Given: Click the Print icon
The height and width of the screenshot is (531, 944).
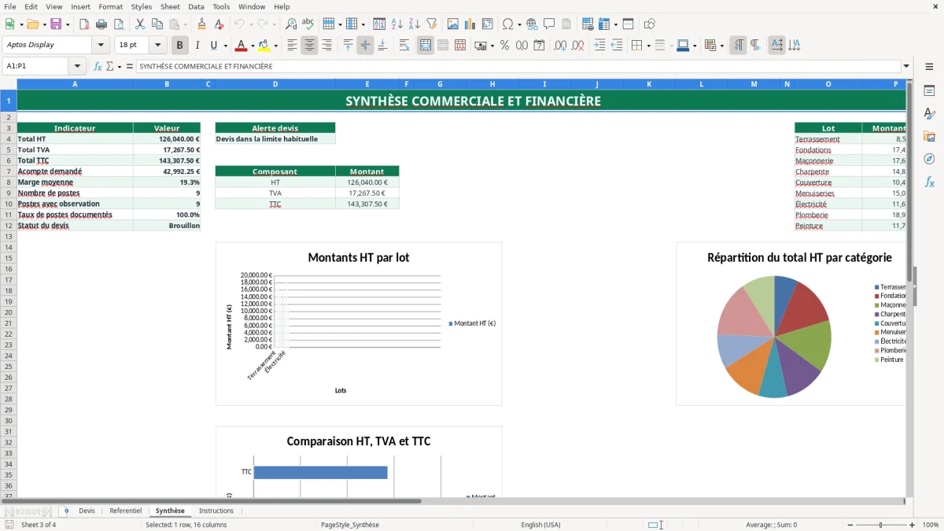Looking at the screenshot, I should 101,24.
